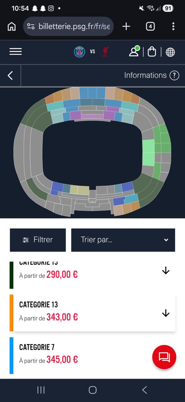Click the Filtrer button

click(38, 240)
